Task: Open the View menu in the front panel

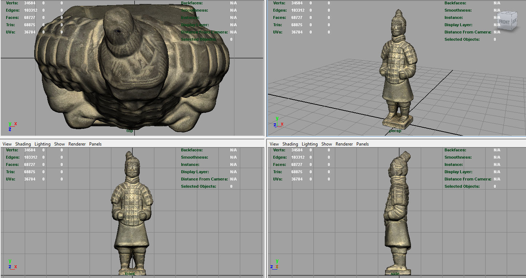Action: pyautogui.click(x=7, y=144)
